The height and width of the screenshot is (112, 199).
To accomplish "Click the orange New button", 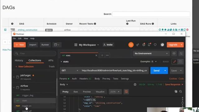I will (x=20, y=45).
